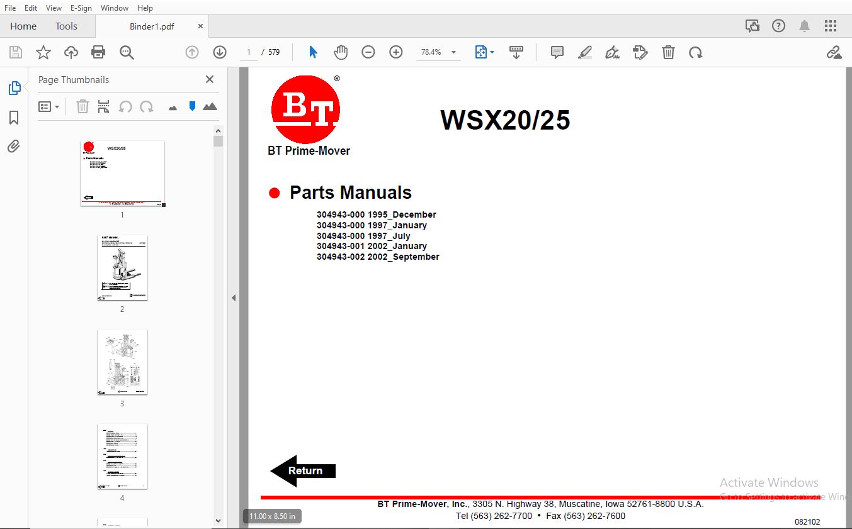The image size is (852, 529).
Task: Add a comment with the note icon
Action: (x=557, y=52)
